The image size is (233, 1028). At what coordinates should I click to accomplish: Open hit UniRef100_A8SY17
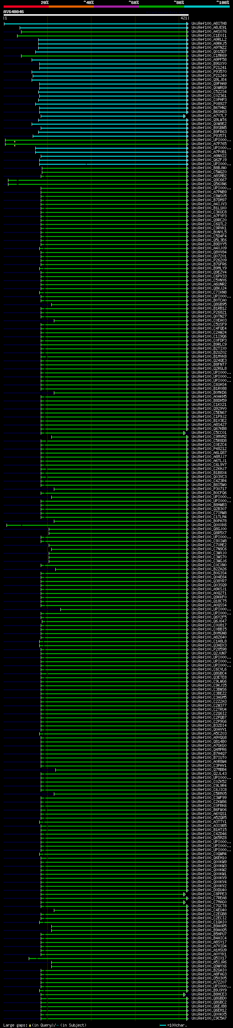(x=209, y=942)
